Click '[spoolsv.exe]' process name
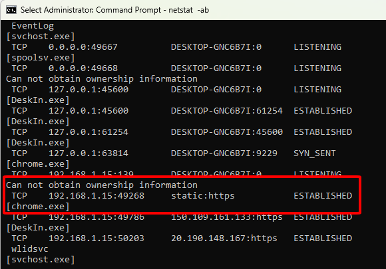The image size is (386, 269). coord(41,58)
